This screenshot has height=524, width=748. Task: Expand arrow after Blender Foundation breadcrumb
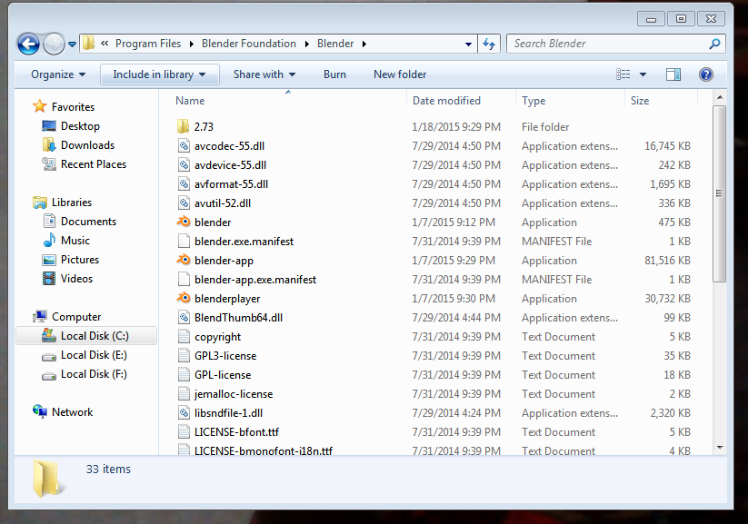tap(306, 44)
